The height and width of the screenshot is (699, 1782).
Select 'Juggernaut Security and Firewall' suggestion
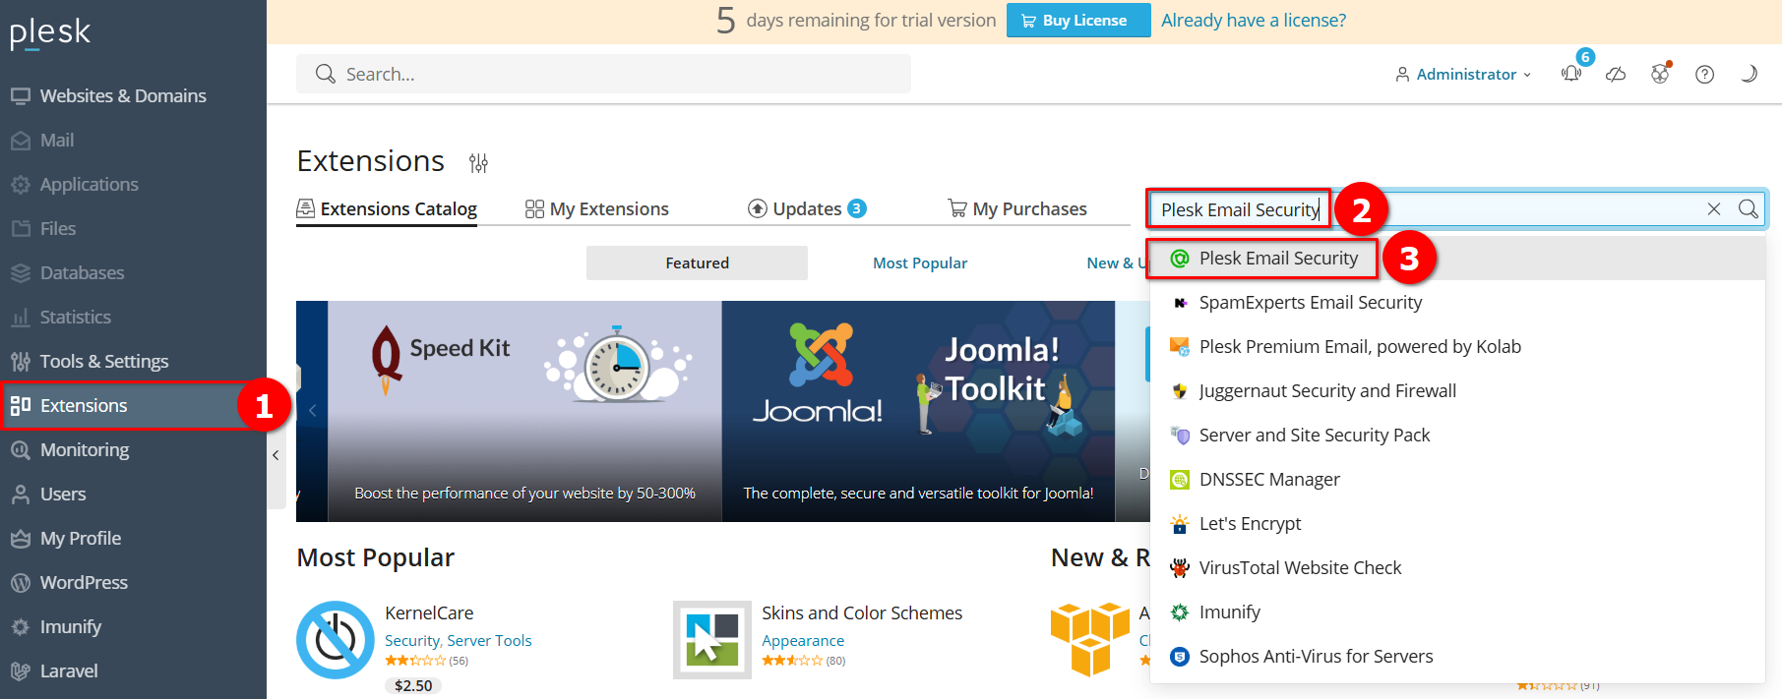coord(1457,390)
